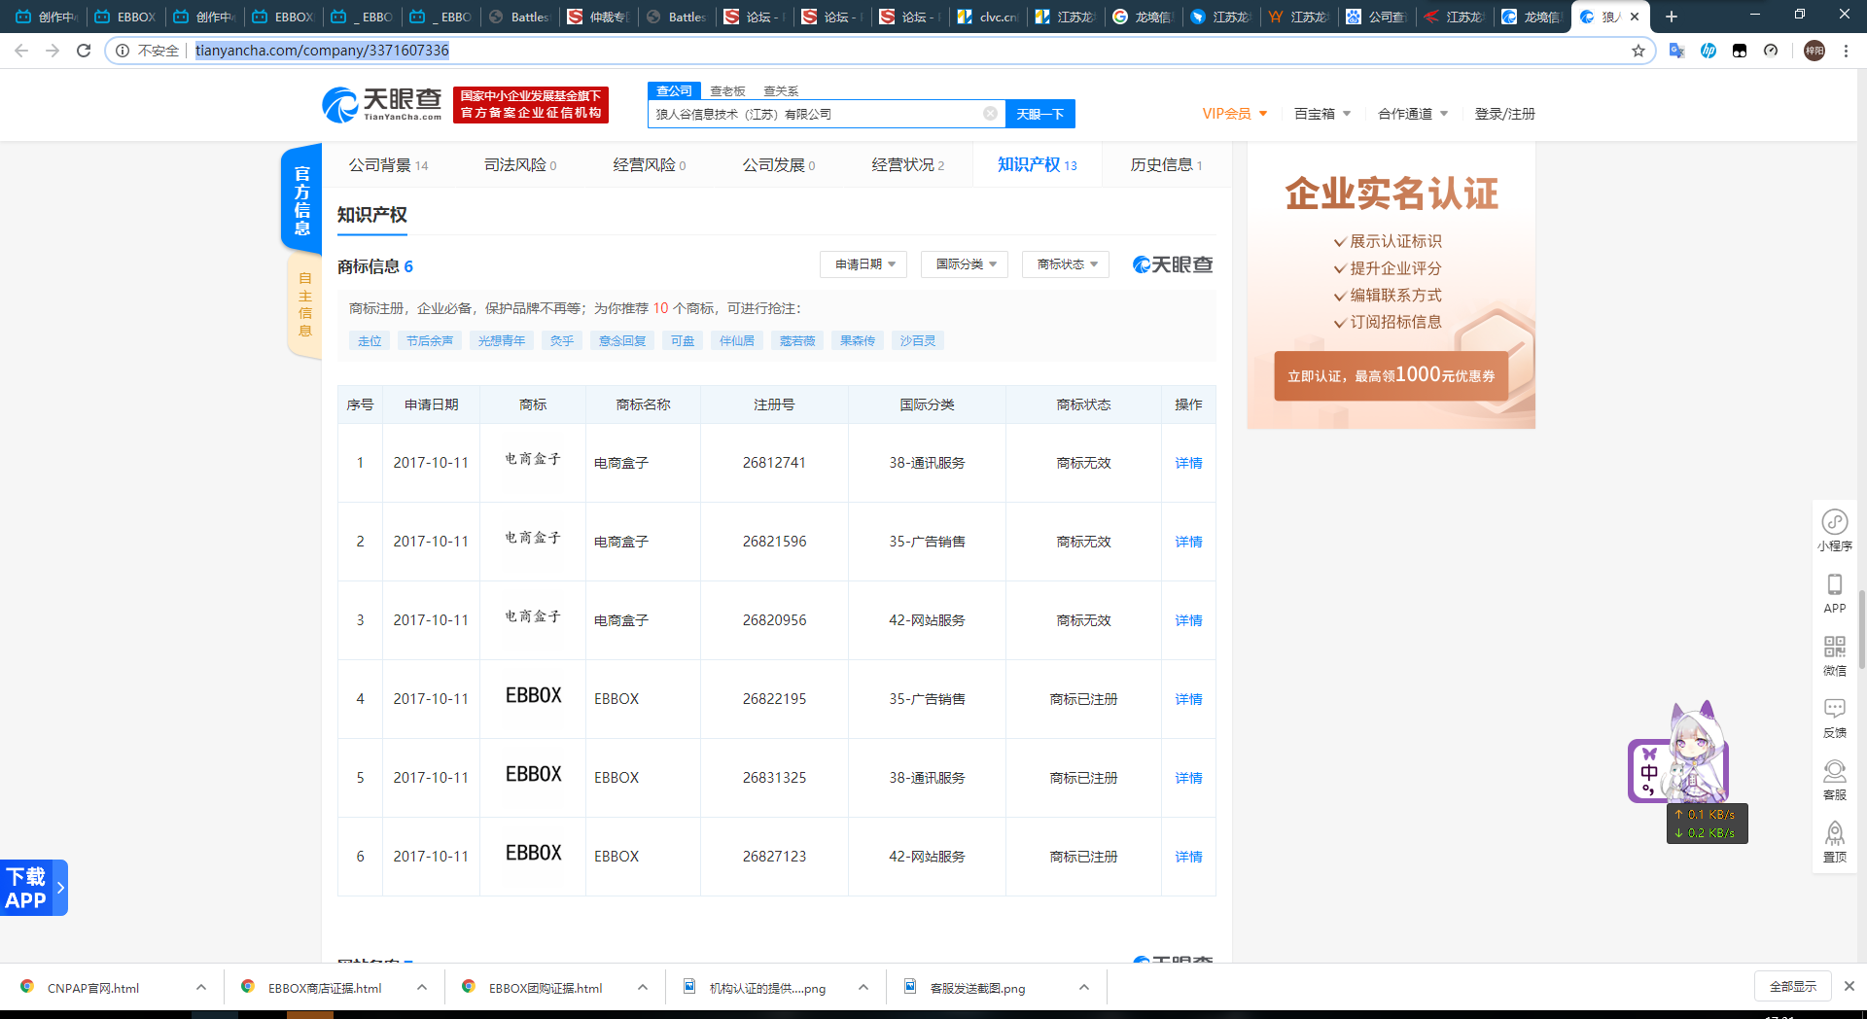
Task: Open 详情 for registration number 26821596
Action: [x=1188, y=542]
